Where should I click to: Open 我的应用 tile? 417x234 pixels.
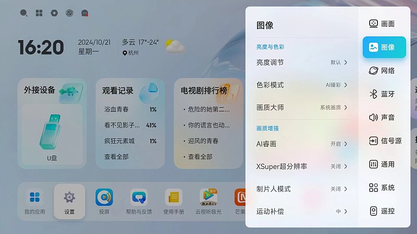34,201
